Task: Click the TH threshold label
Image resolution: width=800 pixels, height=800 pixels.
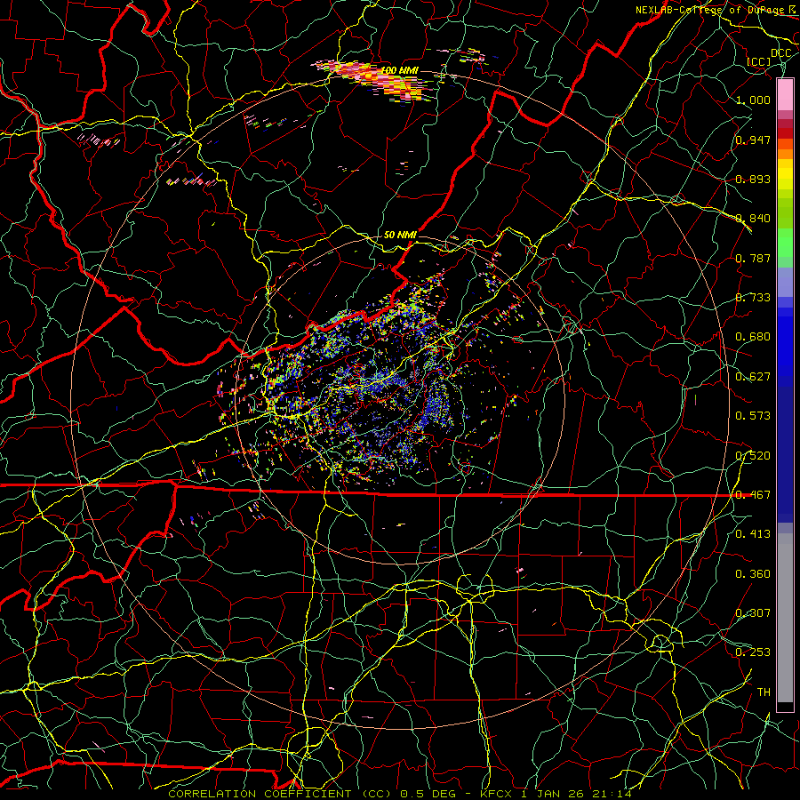Action: [x=764, y=692]
